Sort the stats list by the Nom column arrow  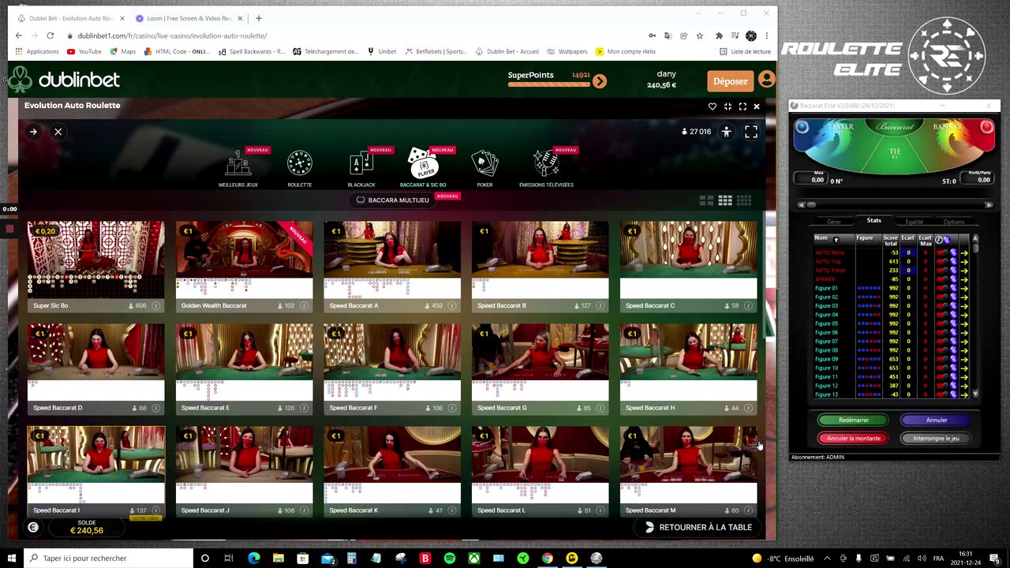pyautogui.click(x=836, y=239)
